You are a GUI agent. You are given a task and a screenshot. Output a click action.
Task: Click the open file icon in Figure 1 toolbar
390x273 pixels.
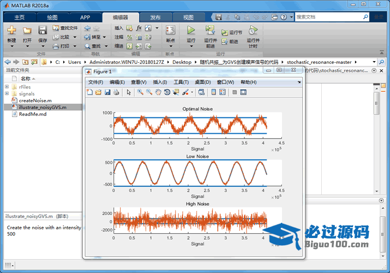coord(99,92)
